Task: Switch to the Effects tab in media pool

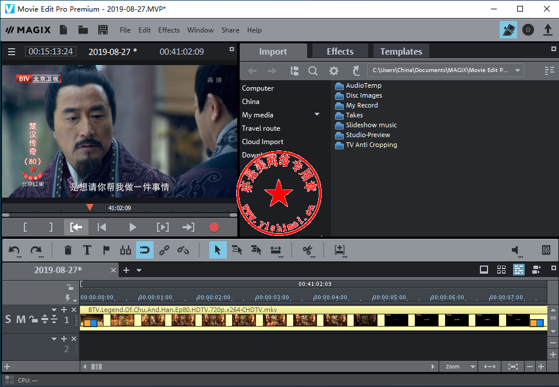Action: 340,51
